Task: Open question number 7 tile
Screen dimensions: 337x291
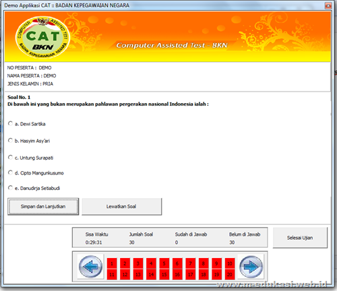Action: tap(190, 263)
